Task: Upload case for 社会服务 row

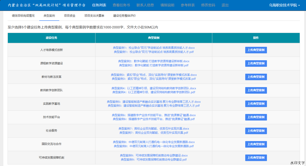Action: coord(256,131)
